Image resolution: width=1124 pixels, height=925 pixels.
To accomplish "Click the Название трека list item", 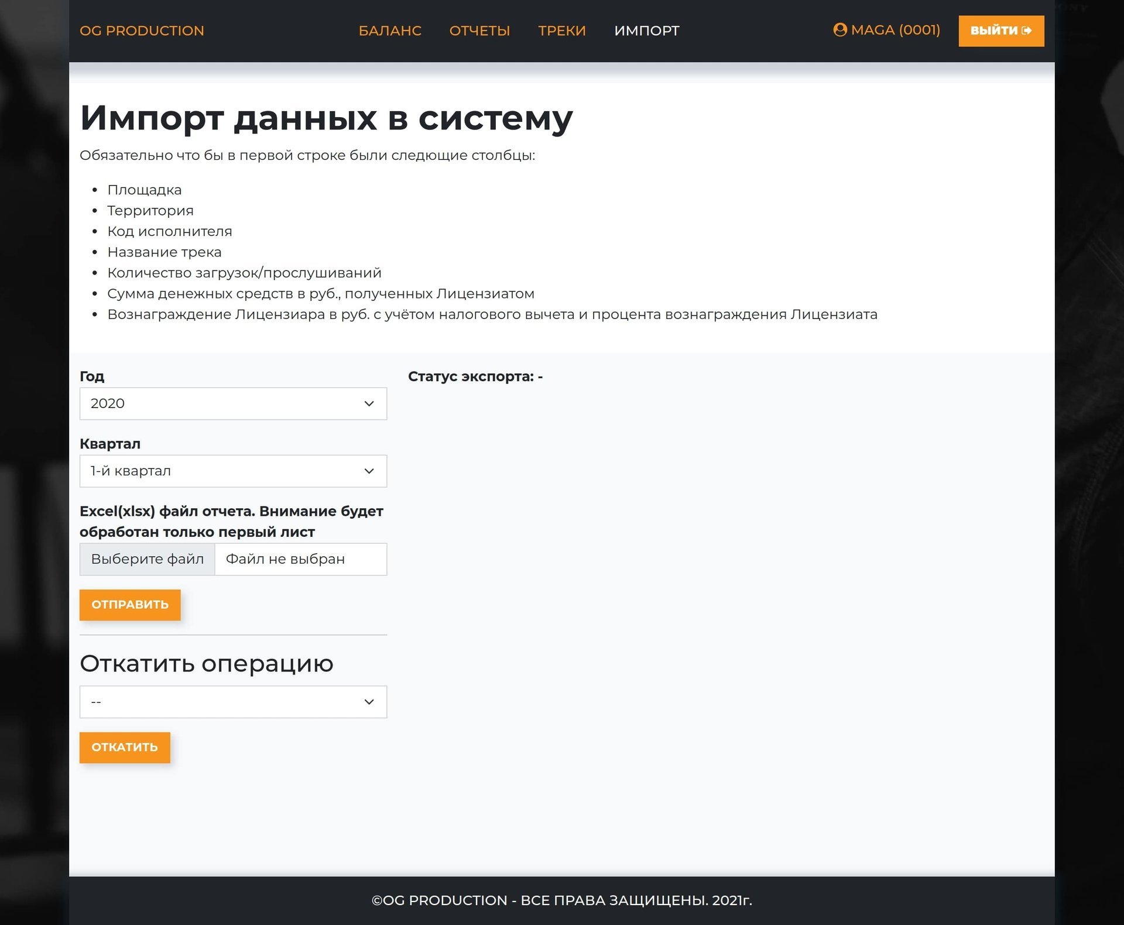I will pos(165,252).
